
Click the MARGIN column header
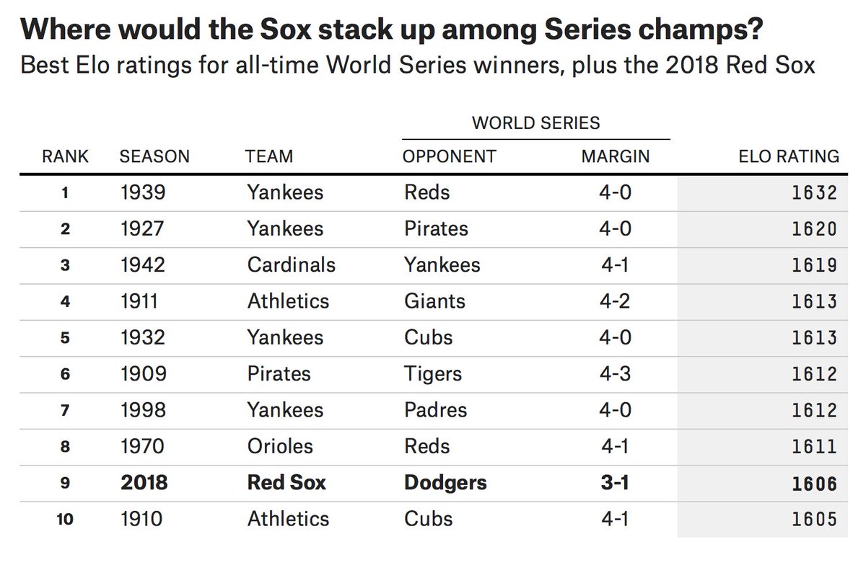[616, 156]
